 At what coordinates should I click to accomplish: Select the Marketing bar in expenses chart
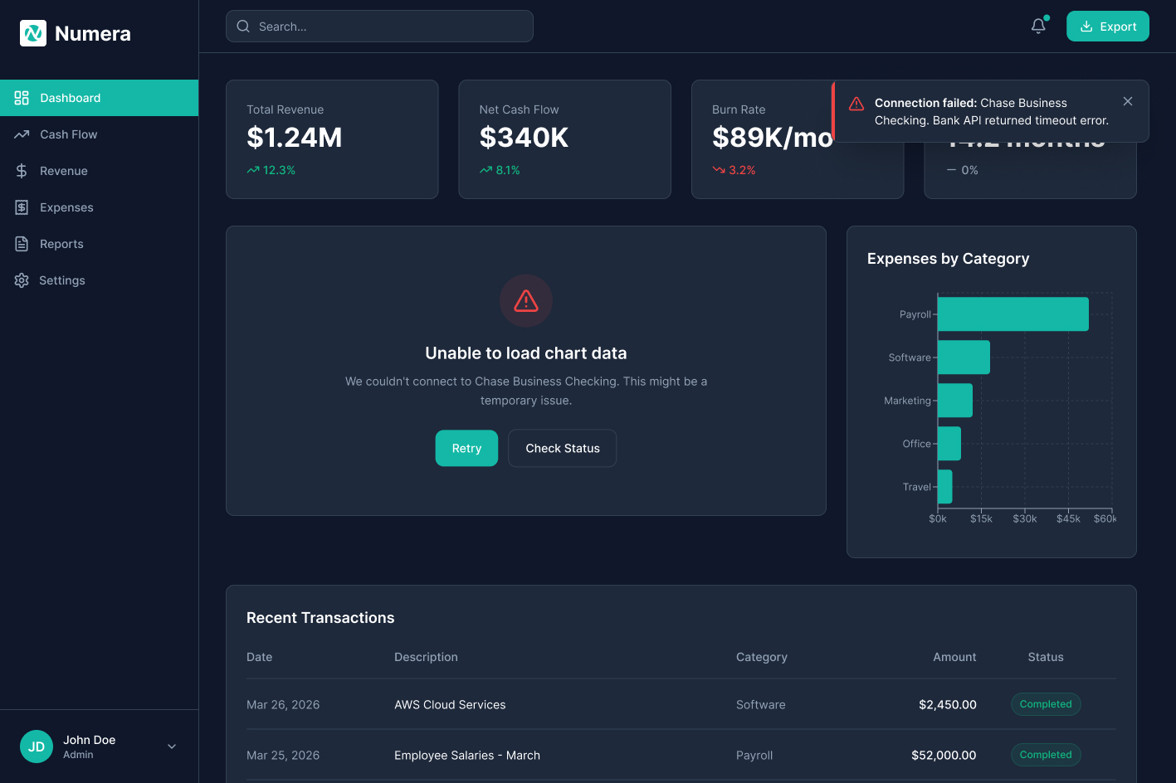pos(955,401)
